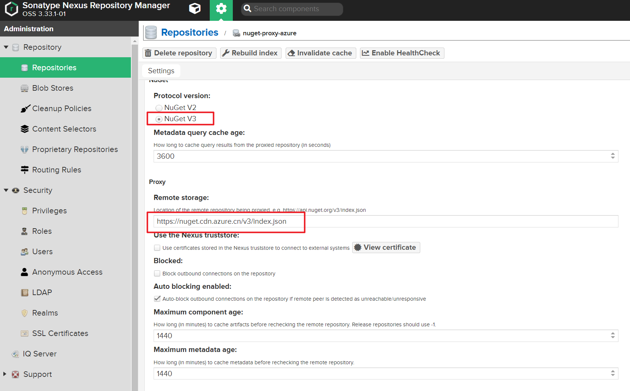Click the SSL Certificates icon
Image resolution: width=630 pixels, height=391 pixels.
coord(25,333)
